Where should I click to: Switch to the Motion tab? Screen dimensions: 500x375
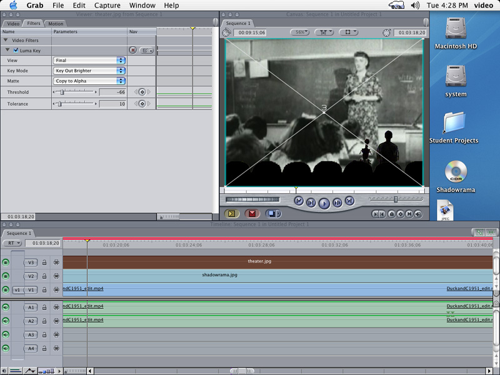[x=56, y=24]
